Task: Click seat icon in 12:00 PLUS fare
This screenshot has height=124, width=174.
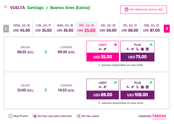Action: 137,87
